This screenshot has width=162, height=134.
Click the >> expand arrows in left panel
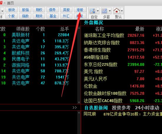tap(75, 108)
